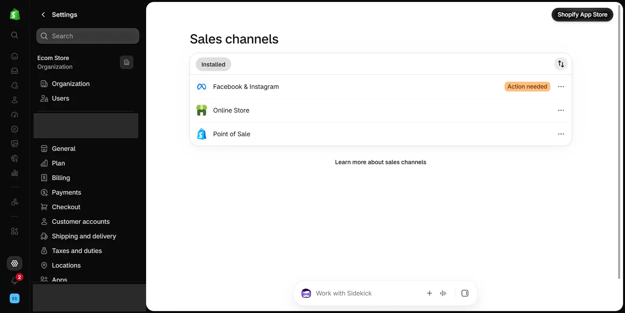Open notifications bell with 2 badge
The height and width of the screenshot is (313, 625).
(15, 280)
